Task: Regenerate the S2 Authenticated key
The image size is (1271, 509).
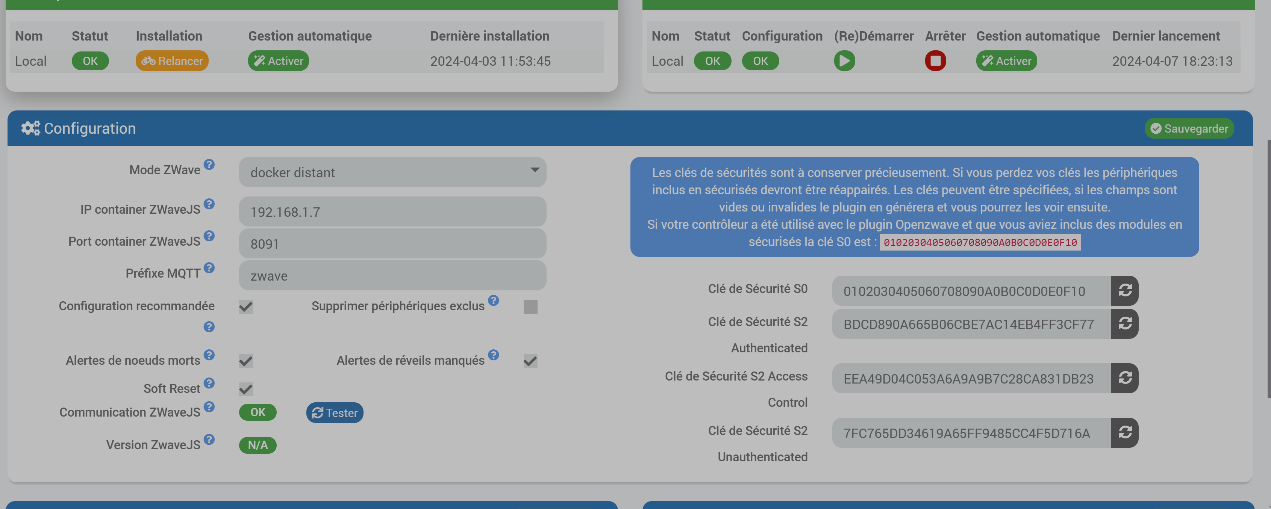Action: click(x=1124, y=323)
